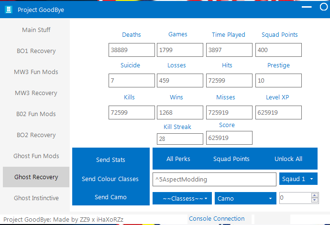This screenshot has height=225, width=330.
Task: Expand the ~~Classess~~ dropdown
Action: tap(182, 198)
